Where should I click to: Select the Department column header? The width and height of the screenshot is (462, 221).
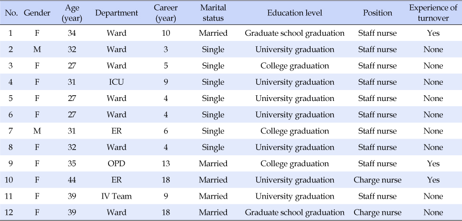pos(117,13)
